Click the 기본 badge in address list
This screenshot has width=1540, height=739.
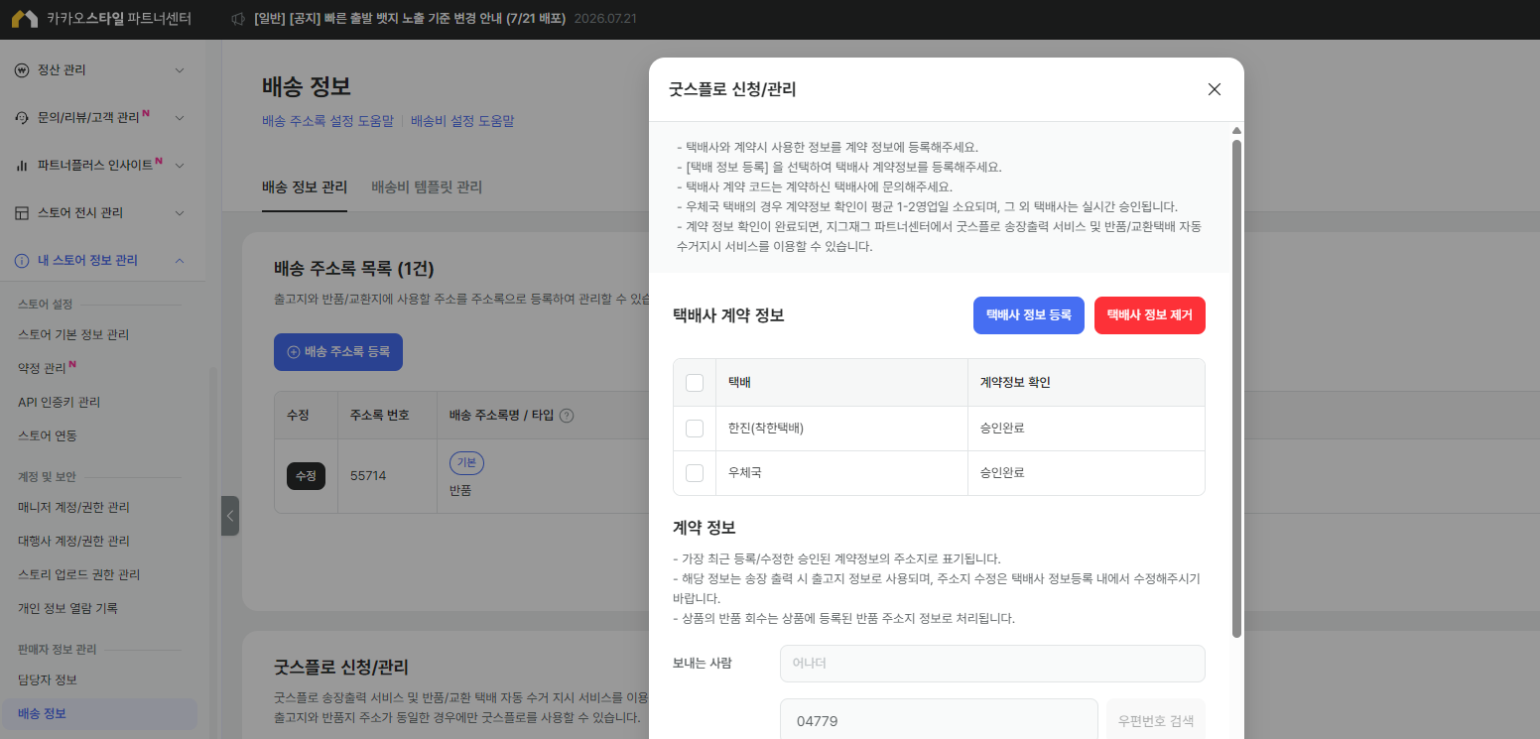click(466, 463)
